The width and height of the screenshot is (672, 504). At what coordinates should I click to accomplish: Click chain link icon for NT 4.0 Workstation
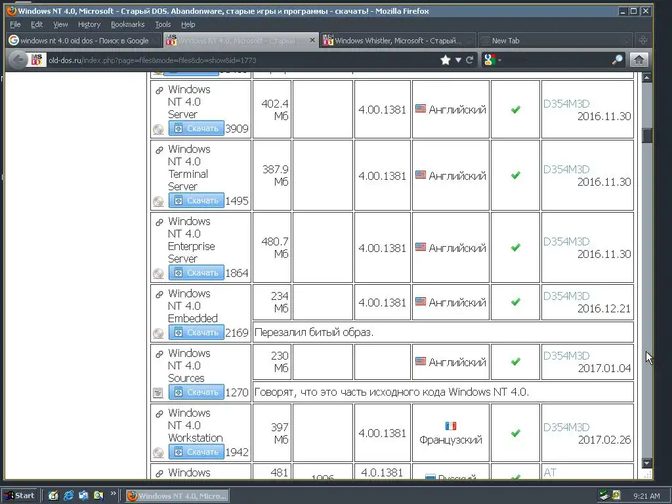[159, 414]
